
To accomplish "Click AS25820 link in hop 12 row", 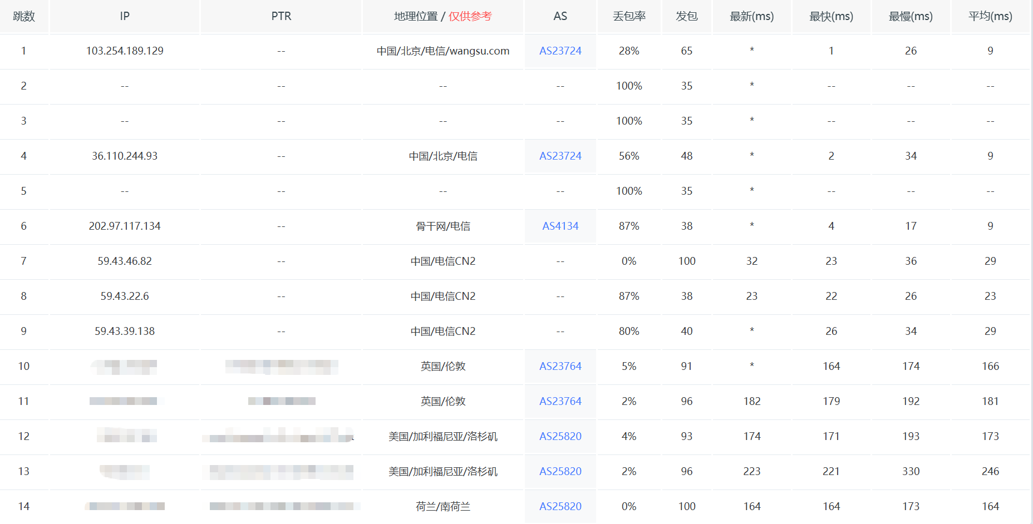I will [x=560, y=436].
